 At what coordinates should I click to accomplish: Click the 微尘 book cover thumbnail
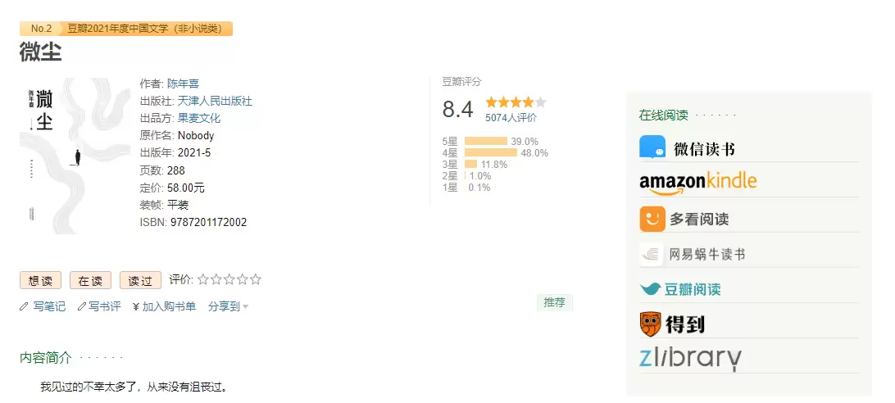pos(75,156)
